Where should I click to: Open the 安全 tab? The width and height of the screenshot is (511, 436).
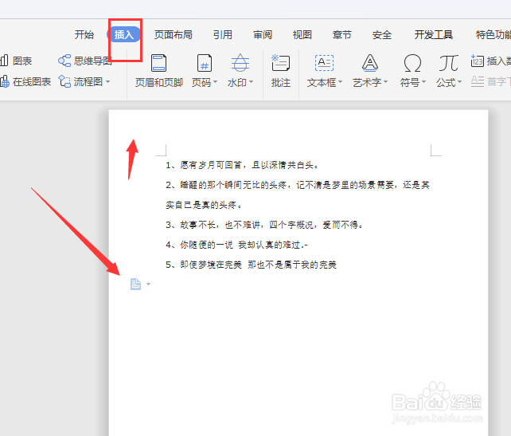(382, 34)
